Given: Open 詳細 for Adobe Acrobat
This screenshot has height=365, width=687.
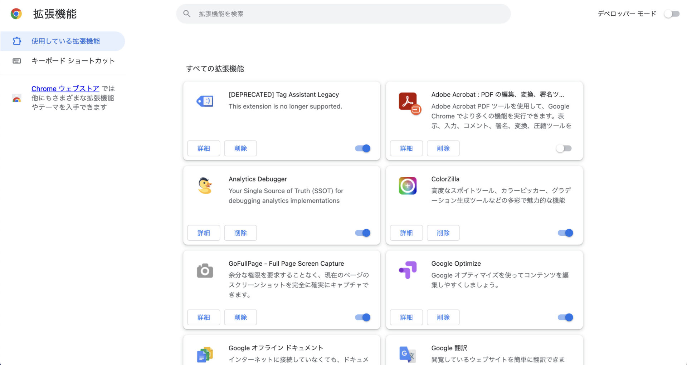Looking at the screenshot, I should (x=406, y=148).
